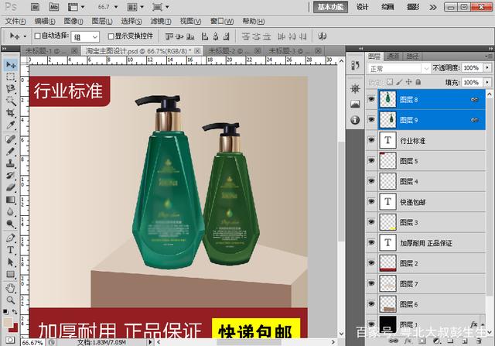Open the History panel icon
Screen dimensions: 495x346
[355, 66]
